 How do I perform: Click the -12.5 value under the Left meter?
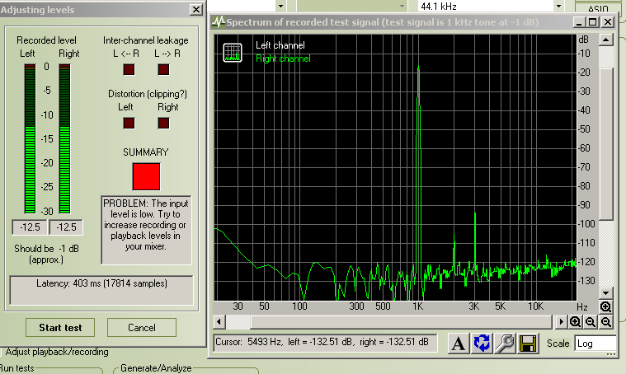point(30,227)
